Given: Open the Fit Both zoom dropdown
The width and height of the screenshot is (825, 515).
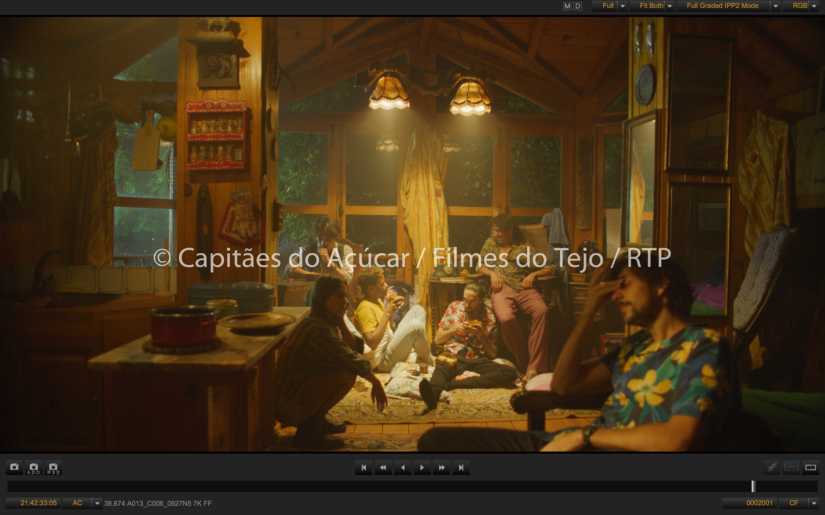Looking at the screenshot, I should [669, 6].
